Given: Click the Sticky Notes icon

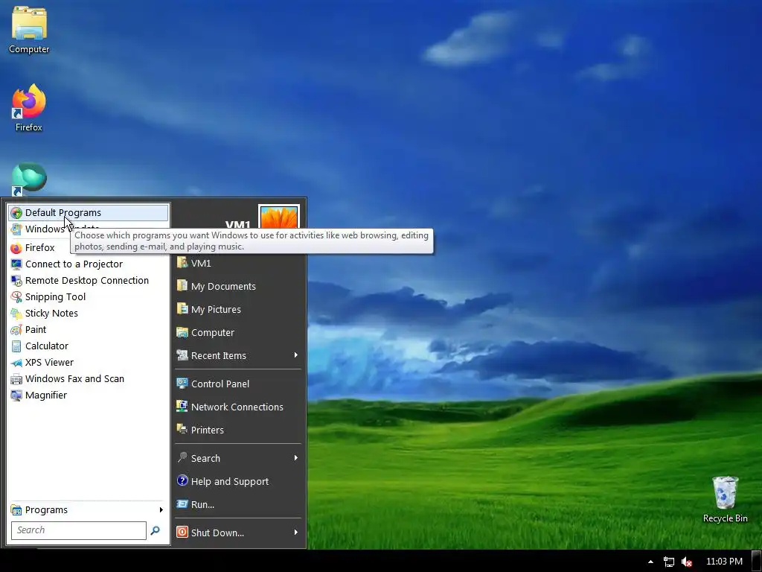Looking at the screenshot, I should [x=16, y=314].
